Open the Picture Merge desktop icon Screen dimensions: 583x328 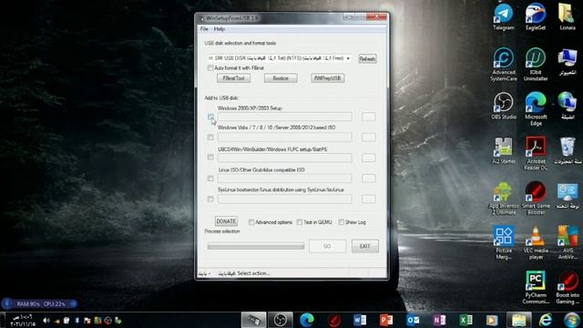(504, 242)
